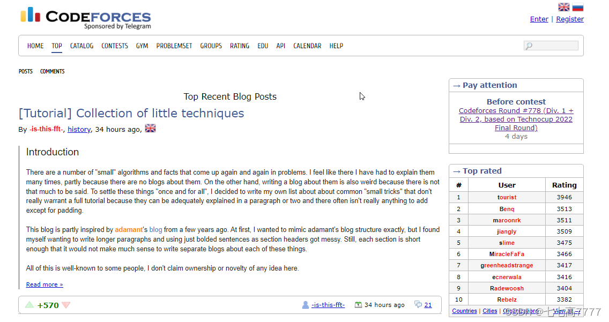Click the Codeforces logo

click(85, 18)
